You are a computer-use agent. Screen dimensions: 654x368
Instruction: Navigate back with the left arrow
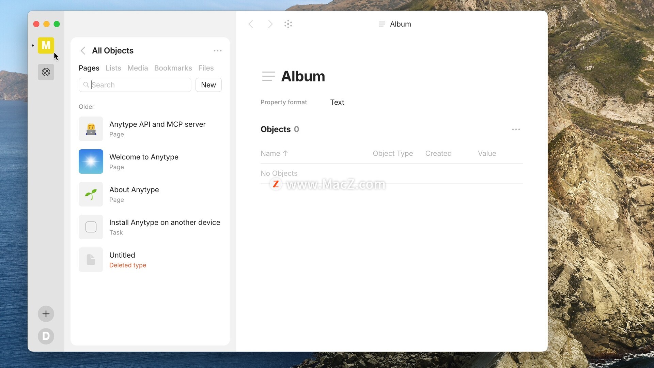pyautogui.click(x=251, y=24)
